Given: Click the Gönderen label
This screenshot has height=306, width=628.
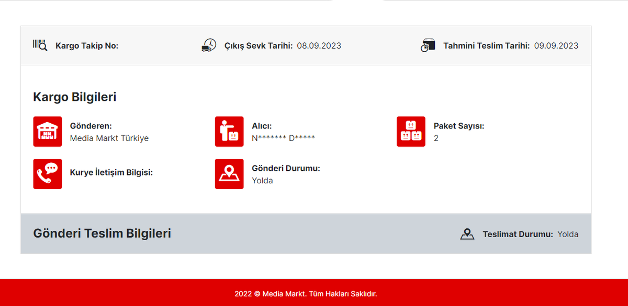Looking at the screenshot, I should point(91,126).
